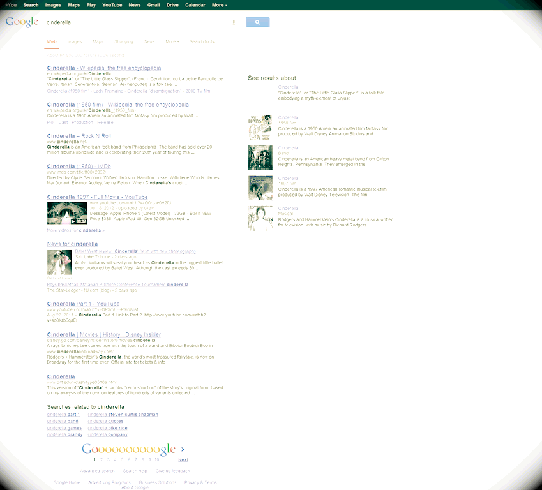Click related search cinderella part 1

(x=63, y=415)
